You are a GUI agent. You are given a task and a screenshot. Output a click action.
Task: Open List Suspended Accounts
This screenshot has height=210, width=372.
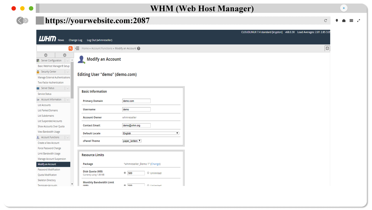click(x=50, y=121)
